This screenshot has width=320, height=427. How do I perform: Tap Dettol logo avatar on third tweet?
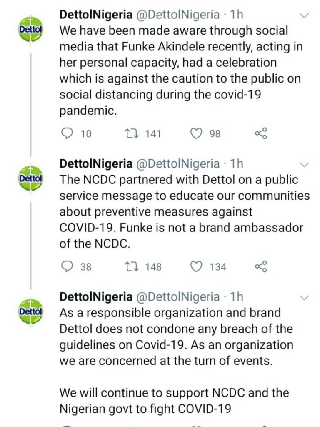click(30, 311)
